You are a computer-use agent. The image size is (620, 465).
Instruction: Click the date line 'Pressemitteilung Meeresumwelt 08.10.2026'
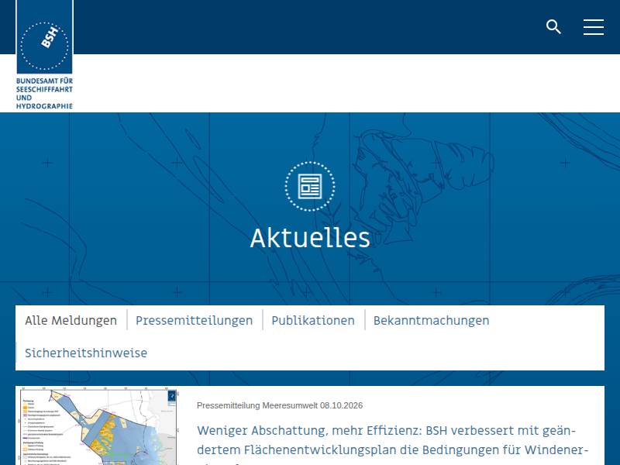click(x=280, y=405)
